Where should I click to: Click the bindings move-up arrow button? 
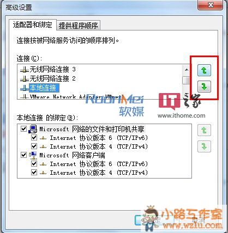tap(204, 130)
